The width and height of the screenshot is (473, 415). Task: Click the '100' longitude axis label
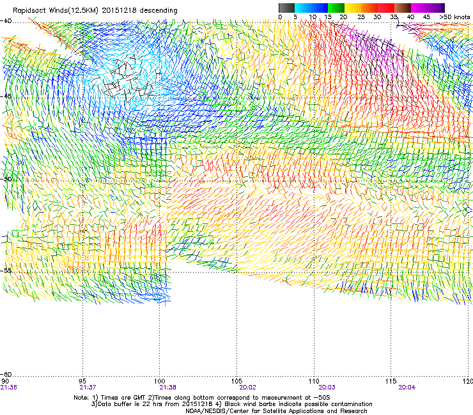point(160,381)
